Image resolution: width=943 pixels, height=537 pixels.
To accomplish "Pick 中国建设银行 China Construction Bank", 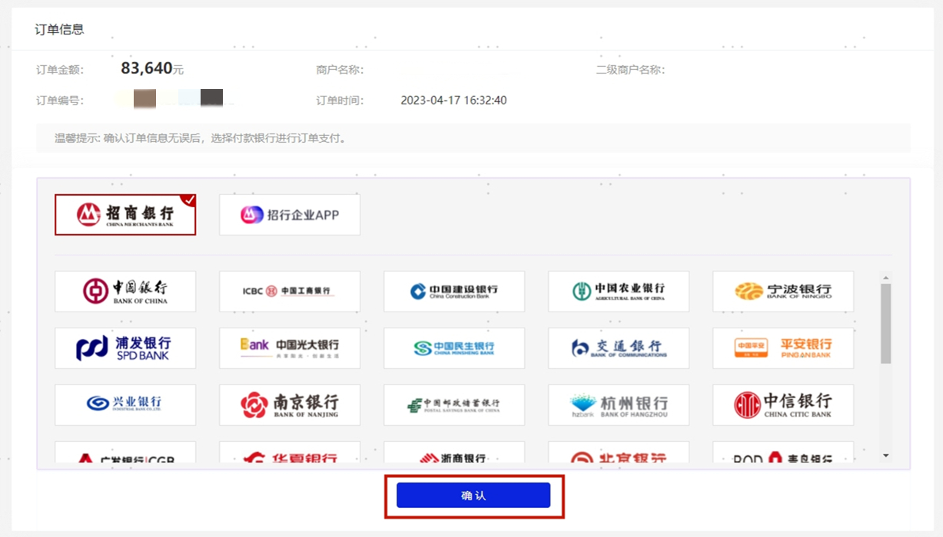I will click(454, 292).
